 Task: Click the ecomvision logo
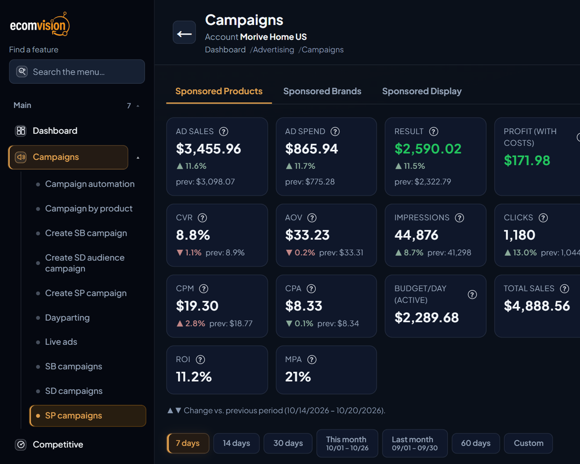tap(40, 24)
